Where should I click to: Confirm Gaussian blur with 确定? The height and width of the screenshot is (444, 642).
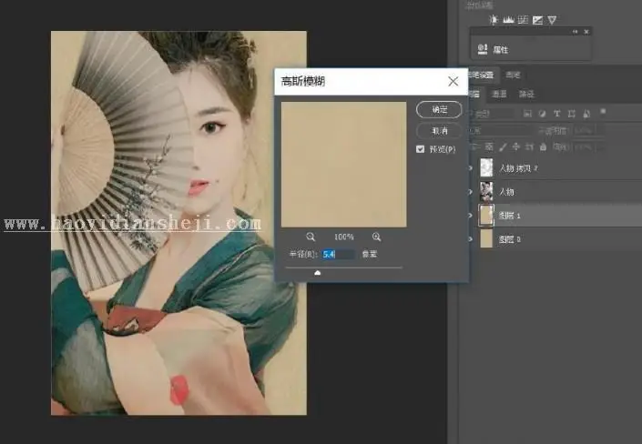[x=439, y=110]
